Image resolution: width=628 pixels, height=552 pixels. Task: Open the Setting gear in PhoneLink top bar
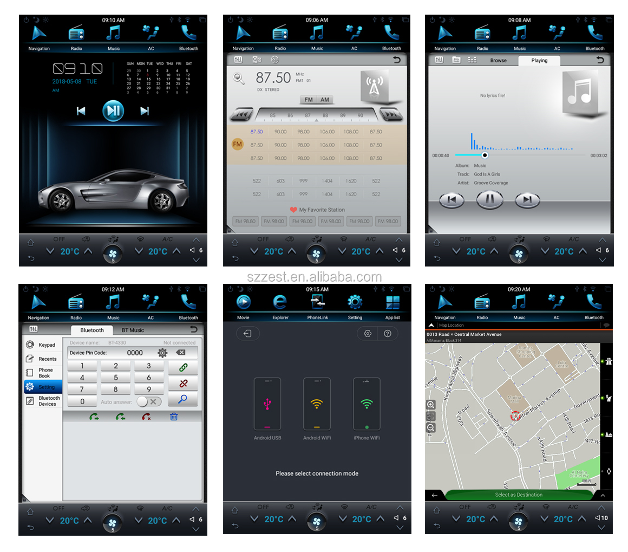point(355,302)
